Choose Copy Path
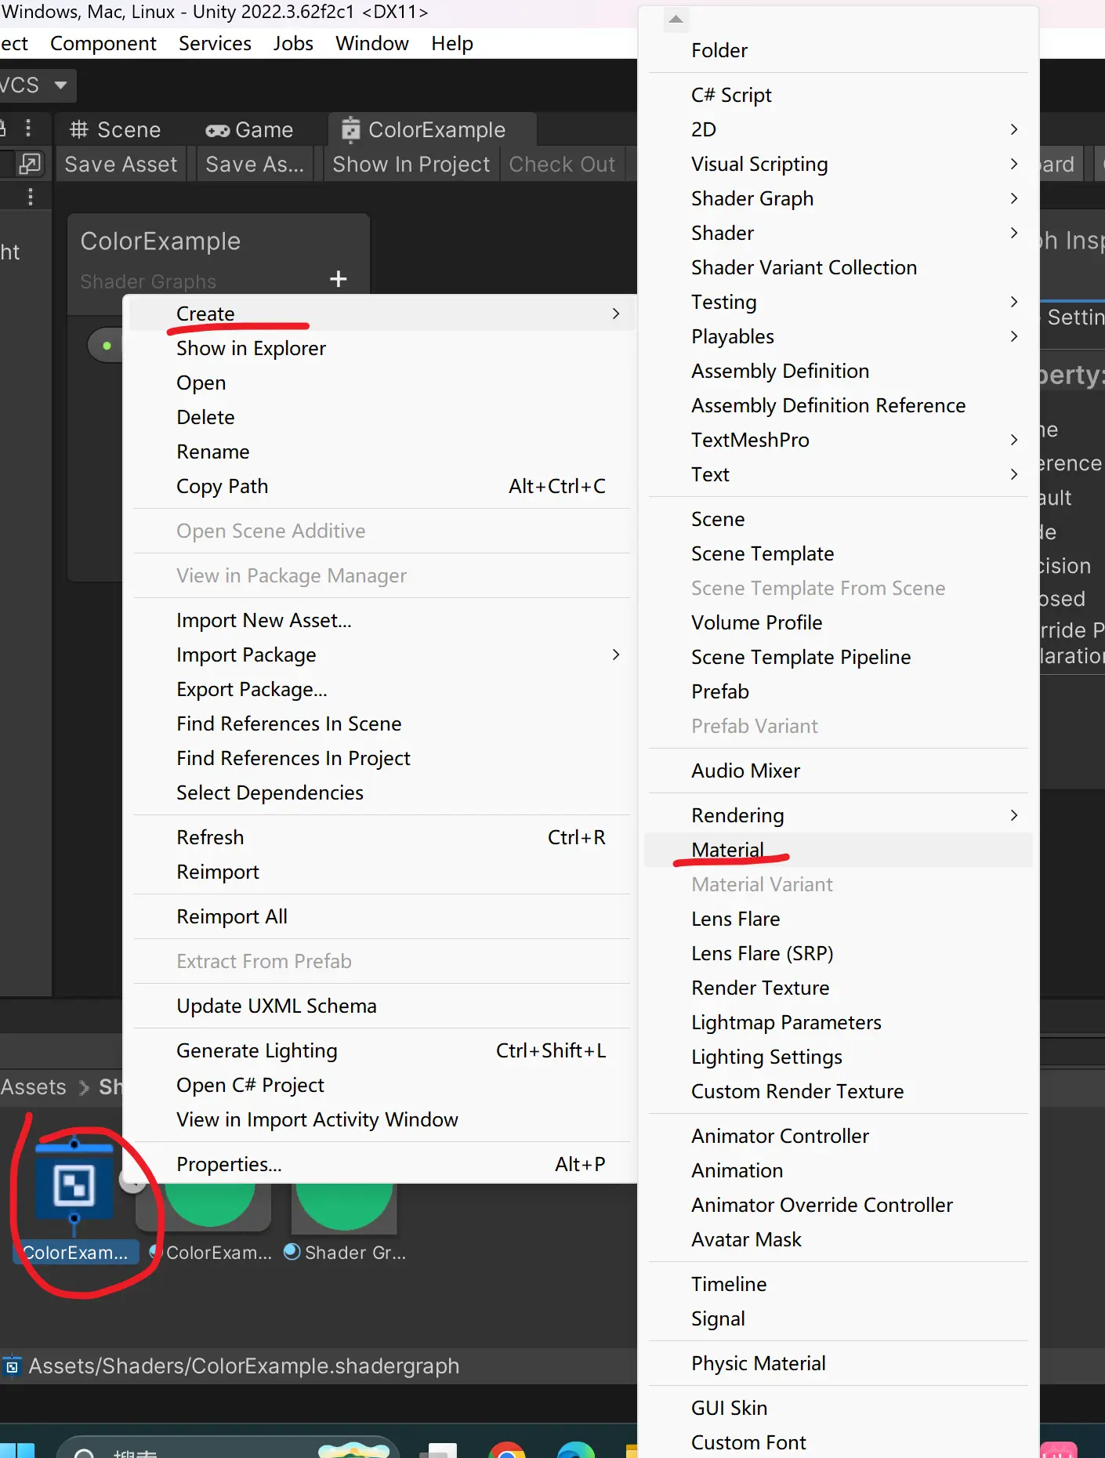Viewport: 1105px width, 1458px height. 382,486
